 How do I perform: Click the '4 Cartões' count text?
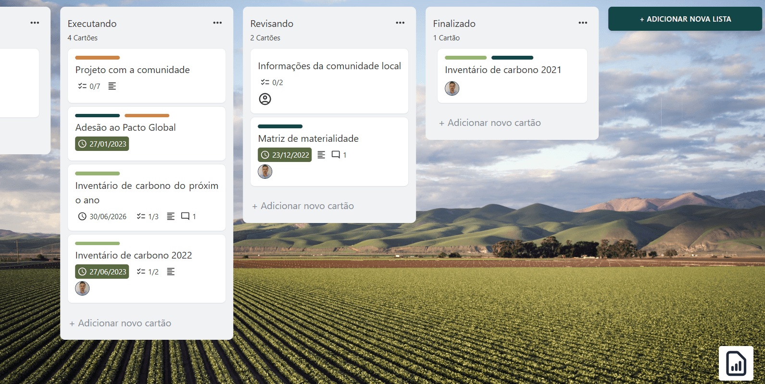click(82, 37)
